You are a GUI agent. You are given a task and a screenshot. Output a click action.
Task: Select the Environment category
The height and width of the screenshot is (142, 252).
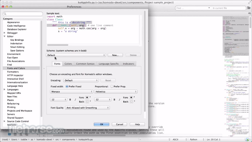(14, 54)
